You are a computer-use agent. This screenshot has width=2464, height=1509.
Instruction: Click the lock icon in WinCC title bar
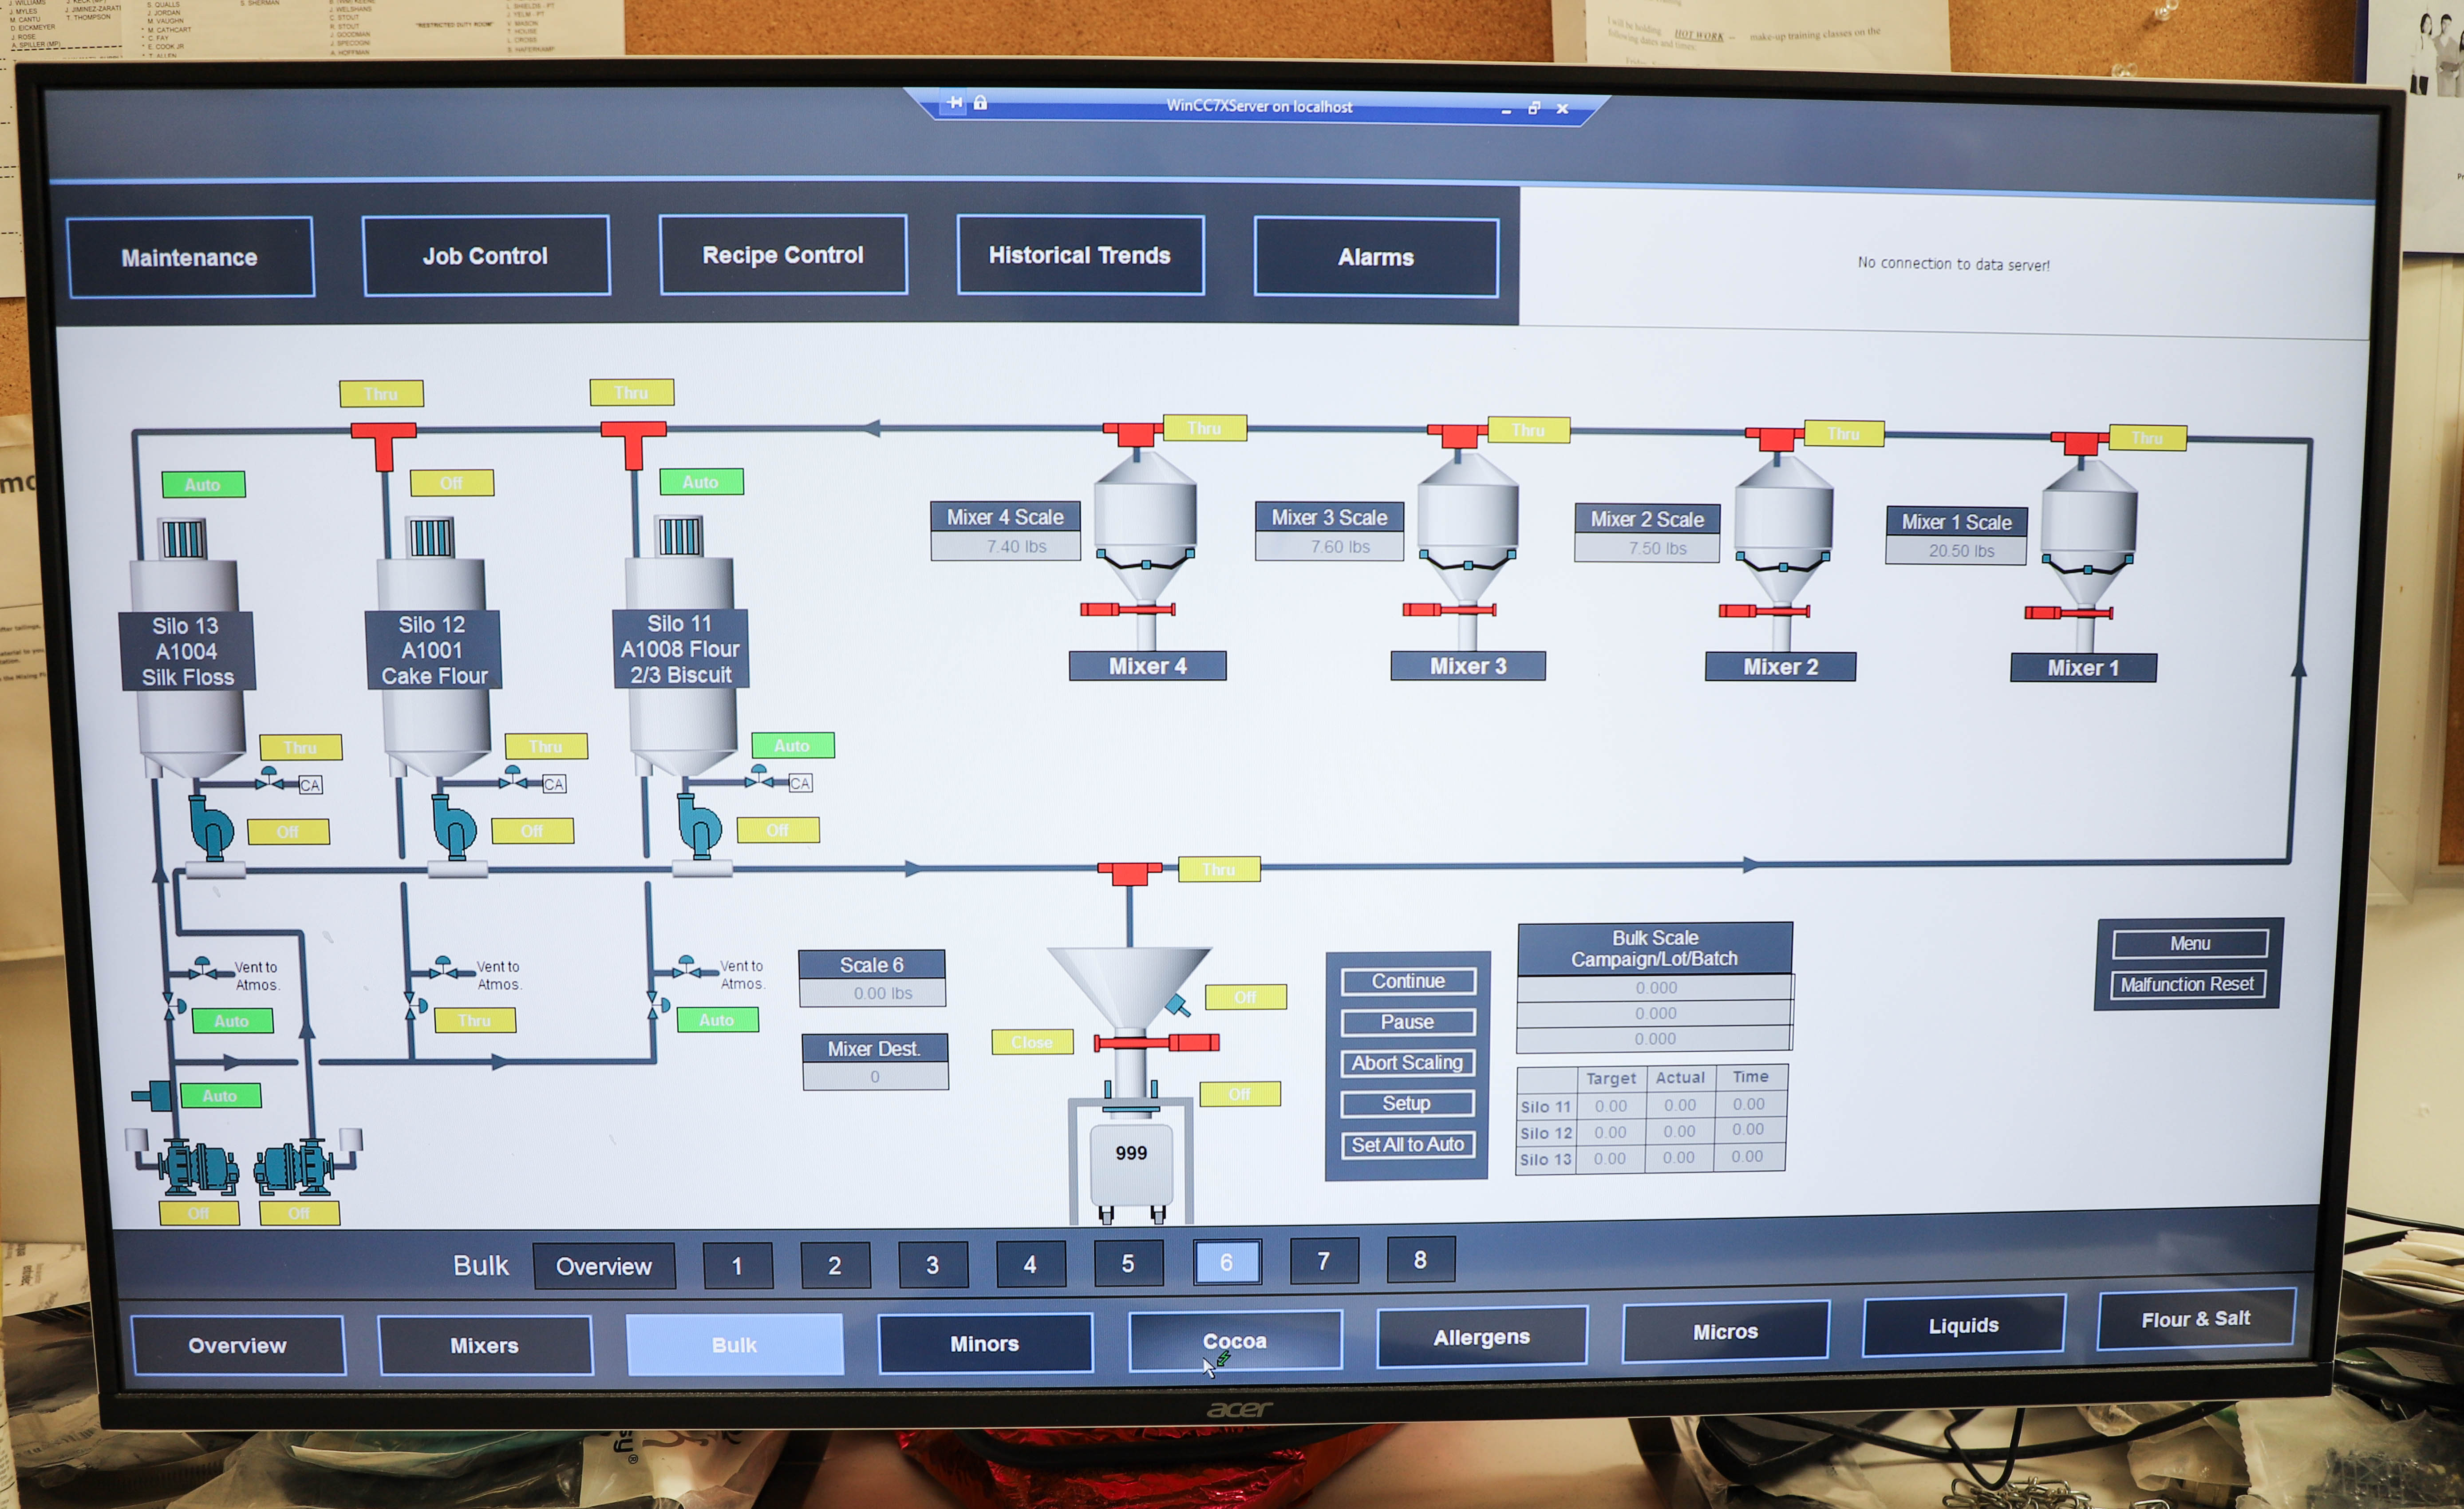coord(980,103)
